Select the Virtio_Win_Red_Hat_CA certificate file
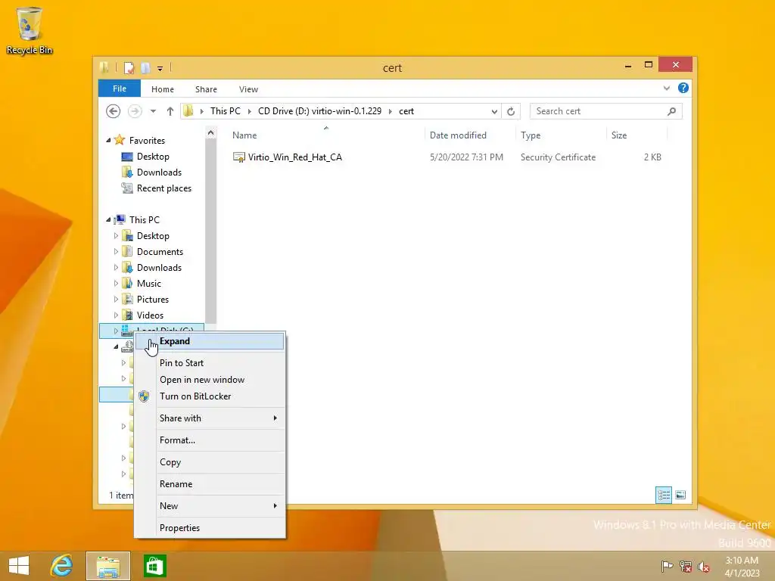The height and width of the screenshot is (581, 775). click(294, 157)
